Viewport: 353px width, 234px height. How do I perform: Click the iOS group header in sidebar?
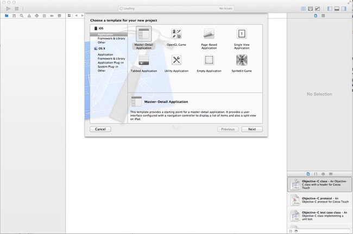pyautogui.click(x=99, y=28)
